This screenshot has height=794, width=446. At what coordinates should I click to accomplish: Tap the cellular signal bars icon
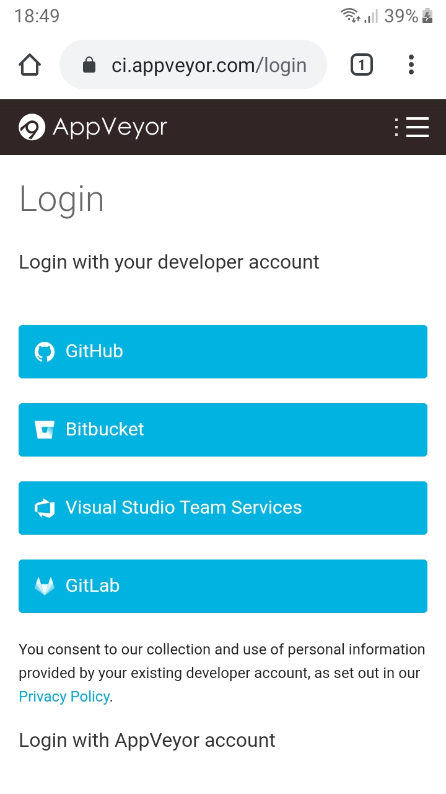pyautogui.click(x=371, y=16)
